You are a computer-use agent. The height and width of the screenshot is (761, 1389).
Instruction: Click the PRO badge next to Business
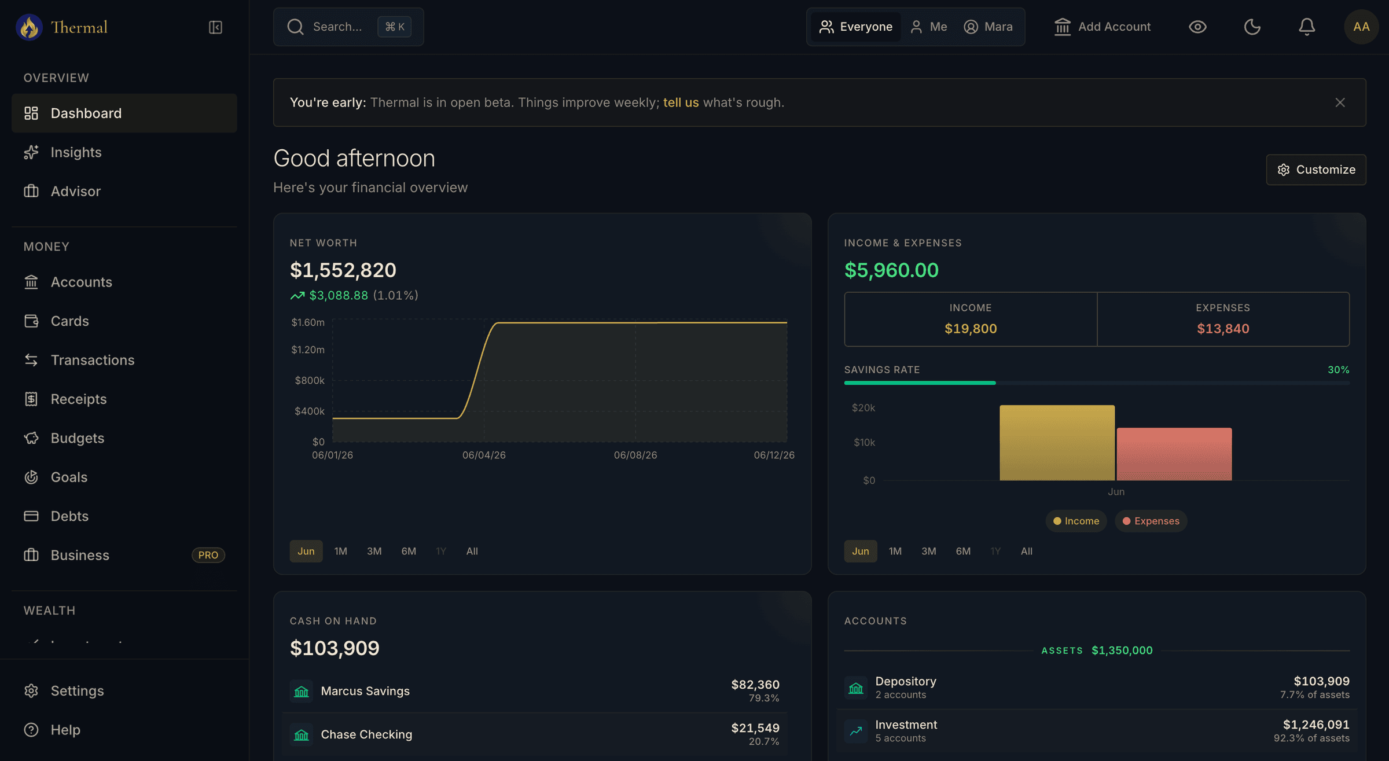point(208,555)
